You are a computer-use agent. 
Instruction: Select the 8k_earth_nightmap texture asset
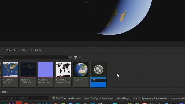click(x=28, y=75)
